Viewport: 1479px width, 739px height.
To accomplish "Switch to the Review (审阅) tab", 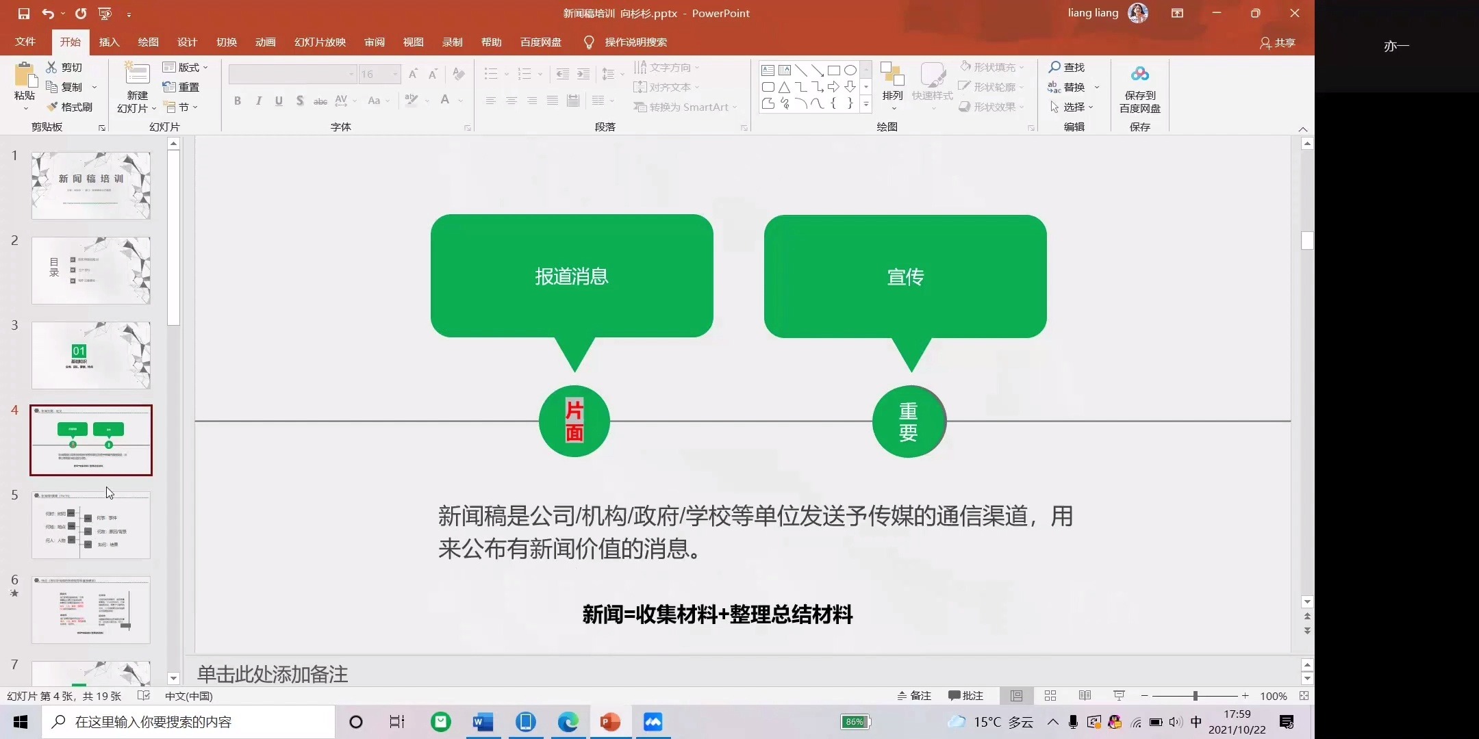I will (374, 42).
